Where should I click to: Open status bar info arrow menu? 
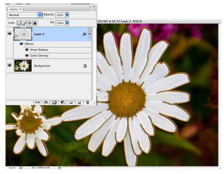pos(60,168)
